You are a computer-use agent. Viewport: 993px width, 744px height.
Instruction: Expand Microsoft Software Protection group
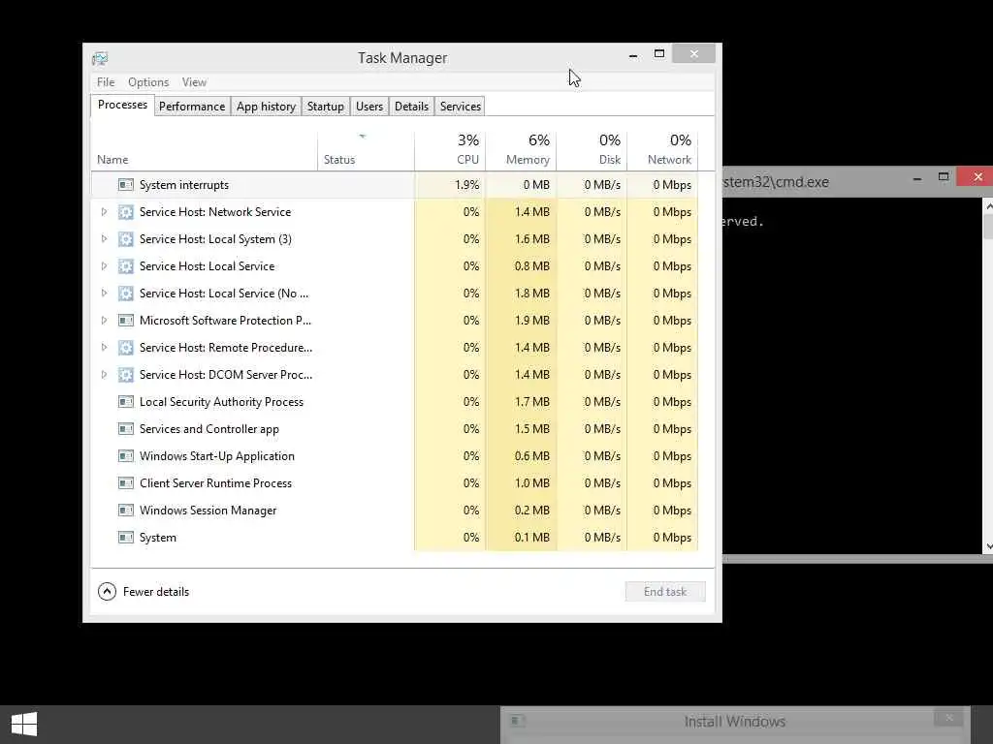(x=104, y=320)
